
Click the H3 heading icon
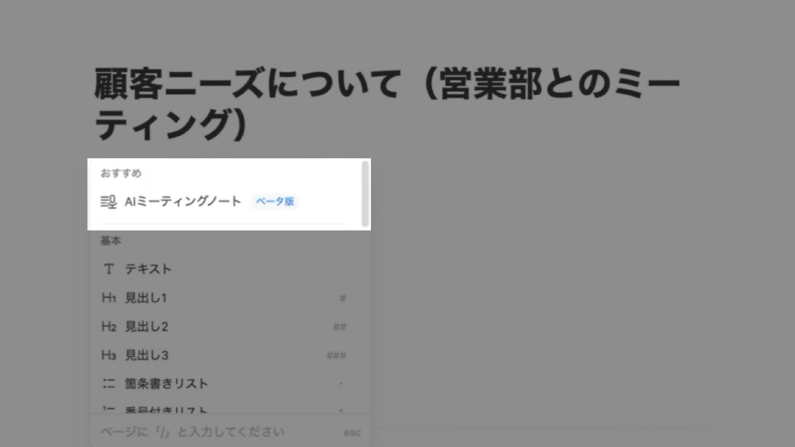(110, 355)
